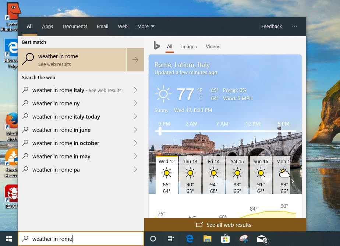
Task: Open the Bing logo icon
Action: 156,46
